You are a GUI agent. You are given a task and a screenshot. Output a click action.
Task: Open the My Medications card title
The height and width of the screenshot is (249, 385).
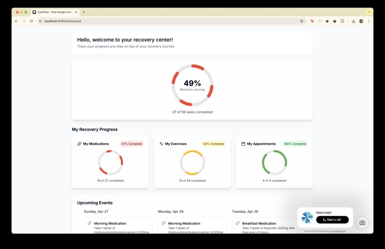[96, 144]
